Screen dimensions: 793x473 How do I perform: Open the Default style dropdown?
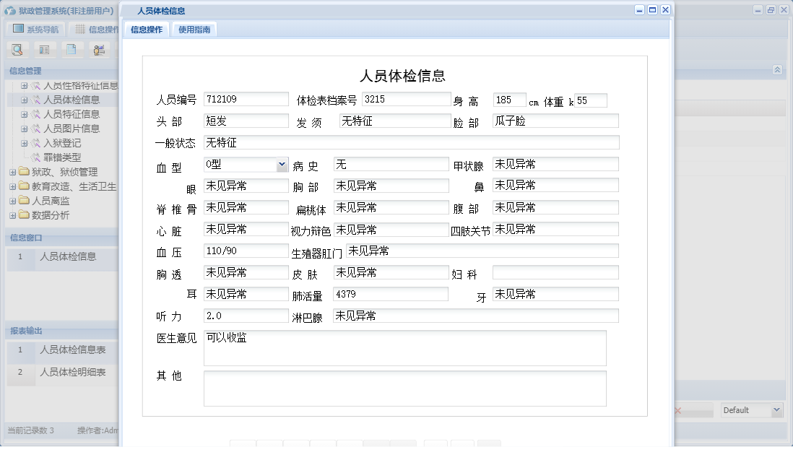point(776,409)
